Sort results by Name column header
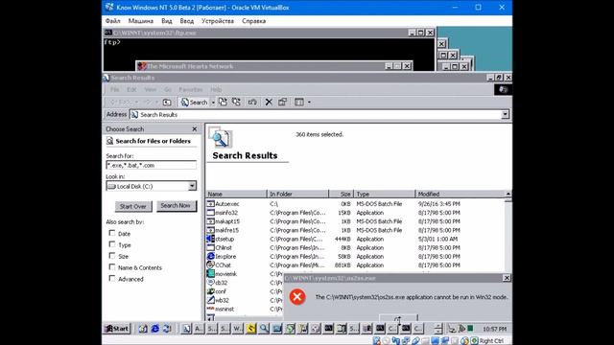 point(236,194)
